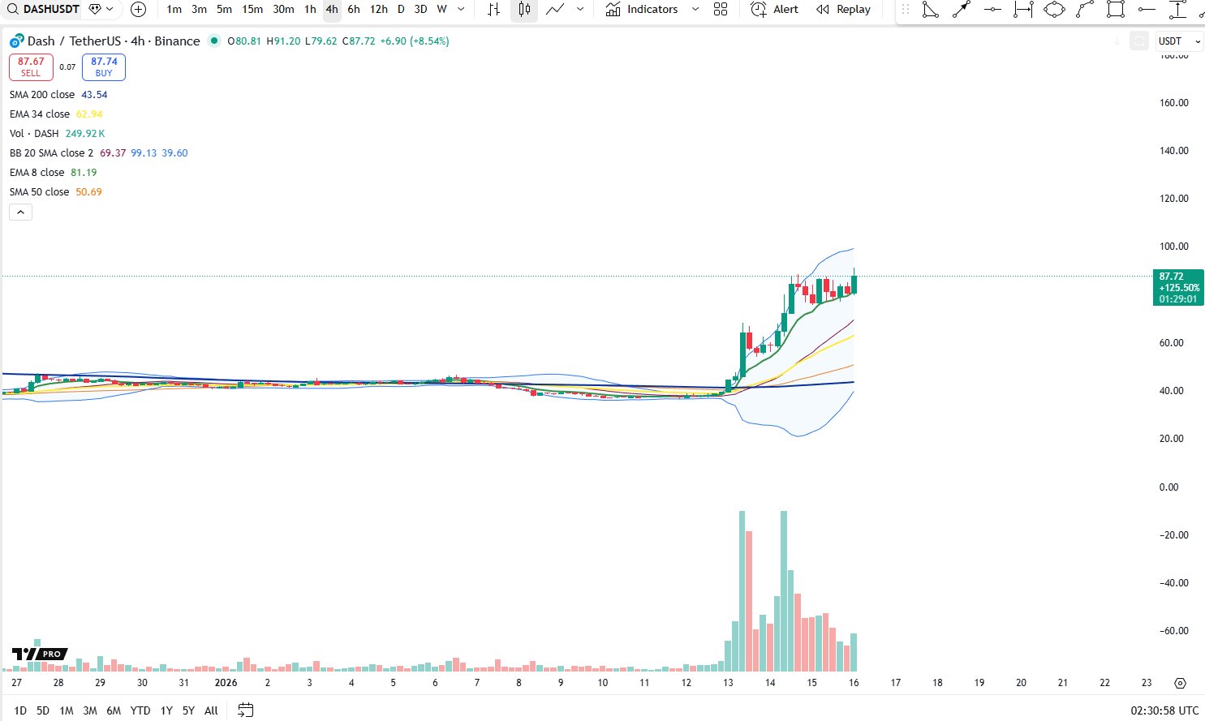Image resolution: width=1205 pixels, height=721 pixels.
Task: Select the curve drawing tool
Action: coord(1085,10)
